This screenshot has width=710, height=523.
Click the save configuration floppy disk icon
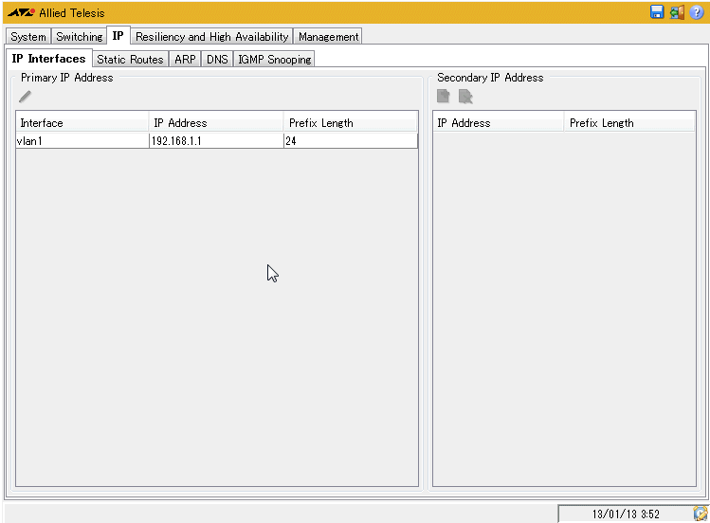click(x=657, y=12)
